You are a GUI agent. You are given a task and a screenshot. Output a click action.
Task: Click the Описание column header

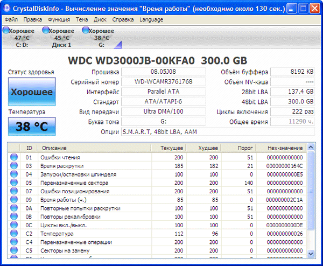coord(94,148)
